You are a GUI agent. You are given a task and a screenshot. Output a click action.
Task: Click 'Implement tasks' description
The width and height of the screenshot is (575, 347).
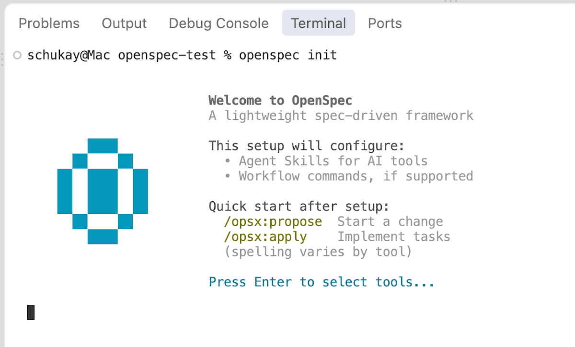coord(394,237)
